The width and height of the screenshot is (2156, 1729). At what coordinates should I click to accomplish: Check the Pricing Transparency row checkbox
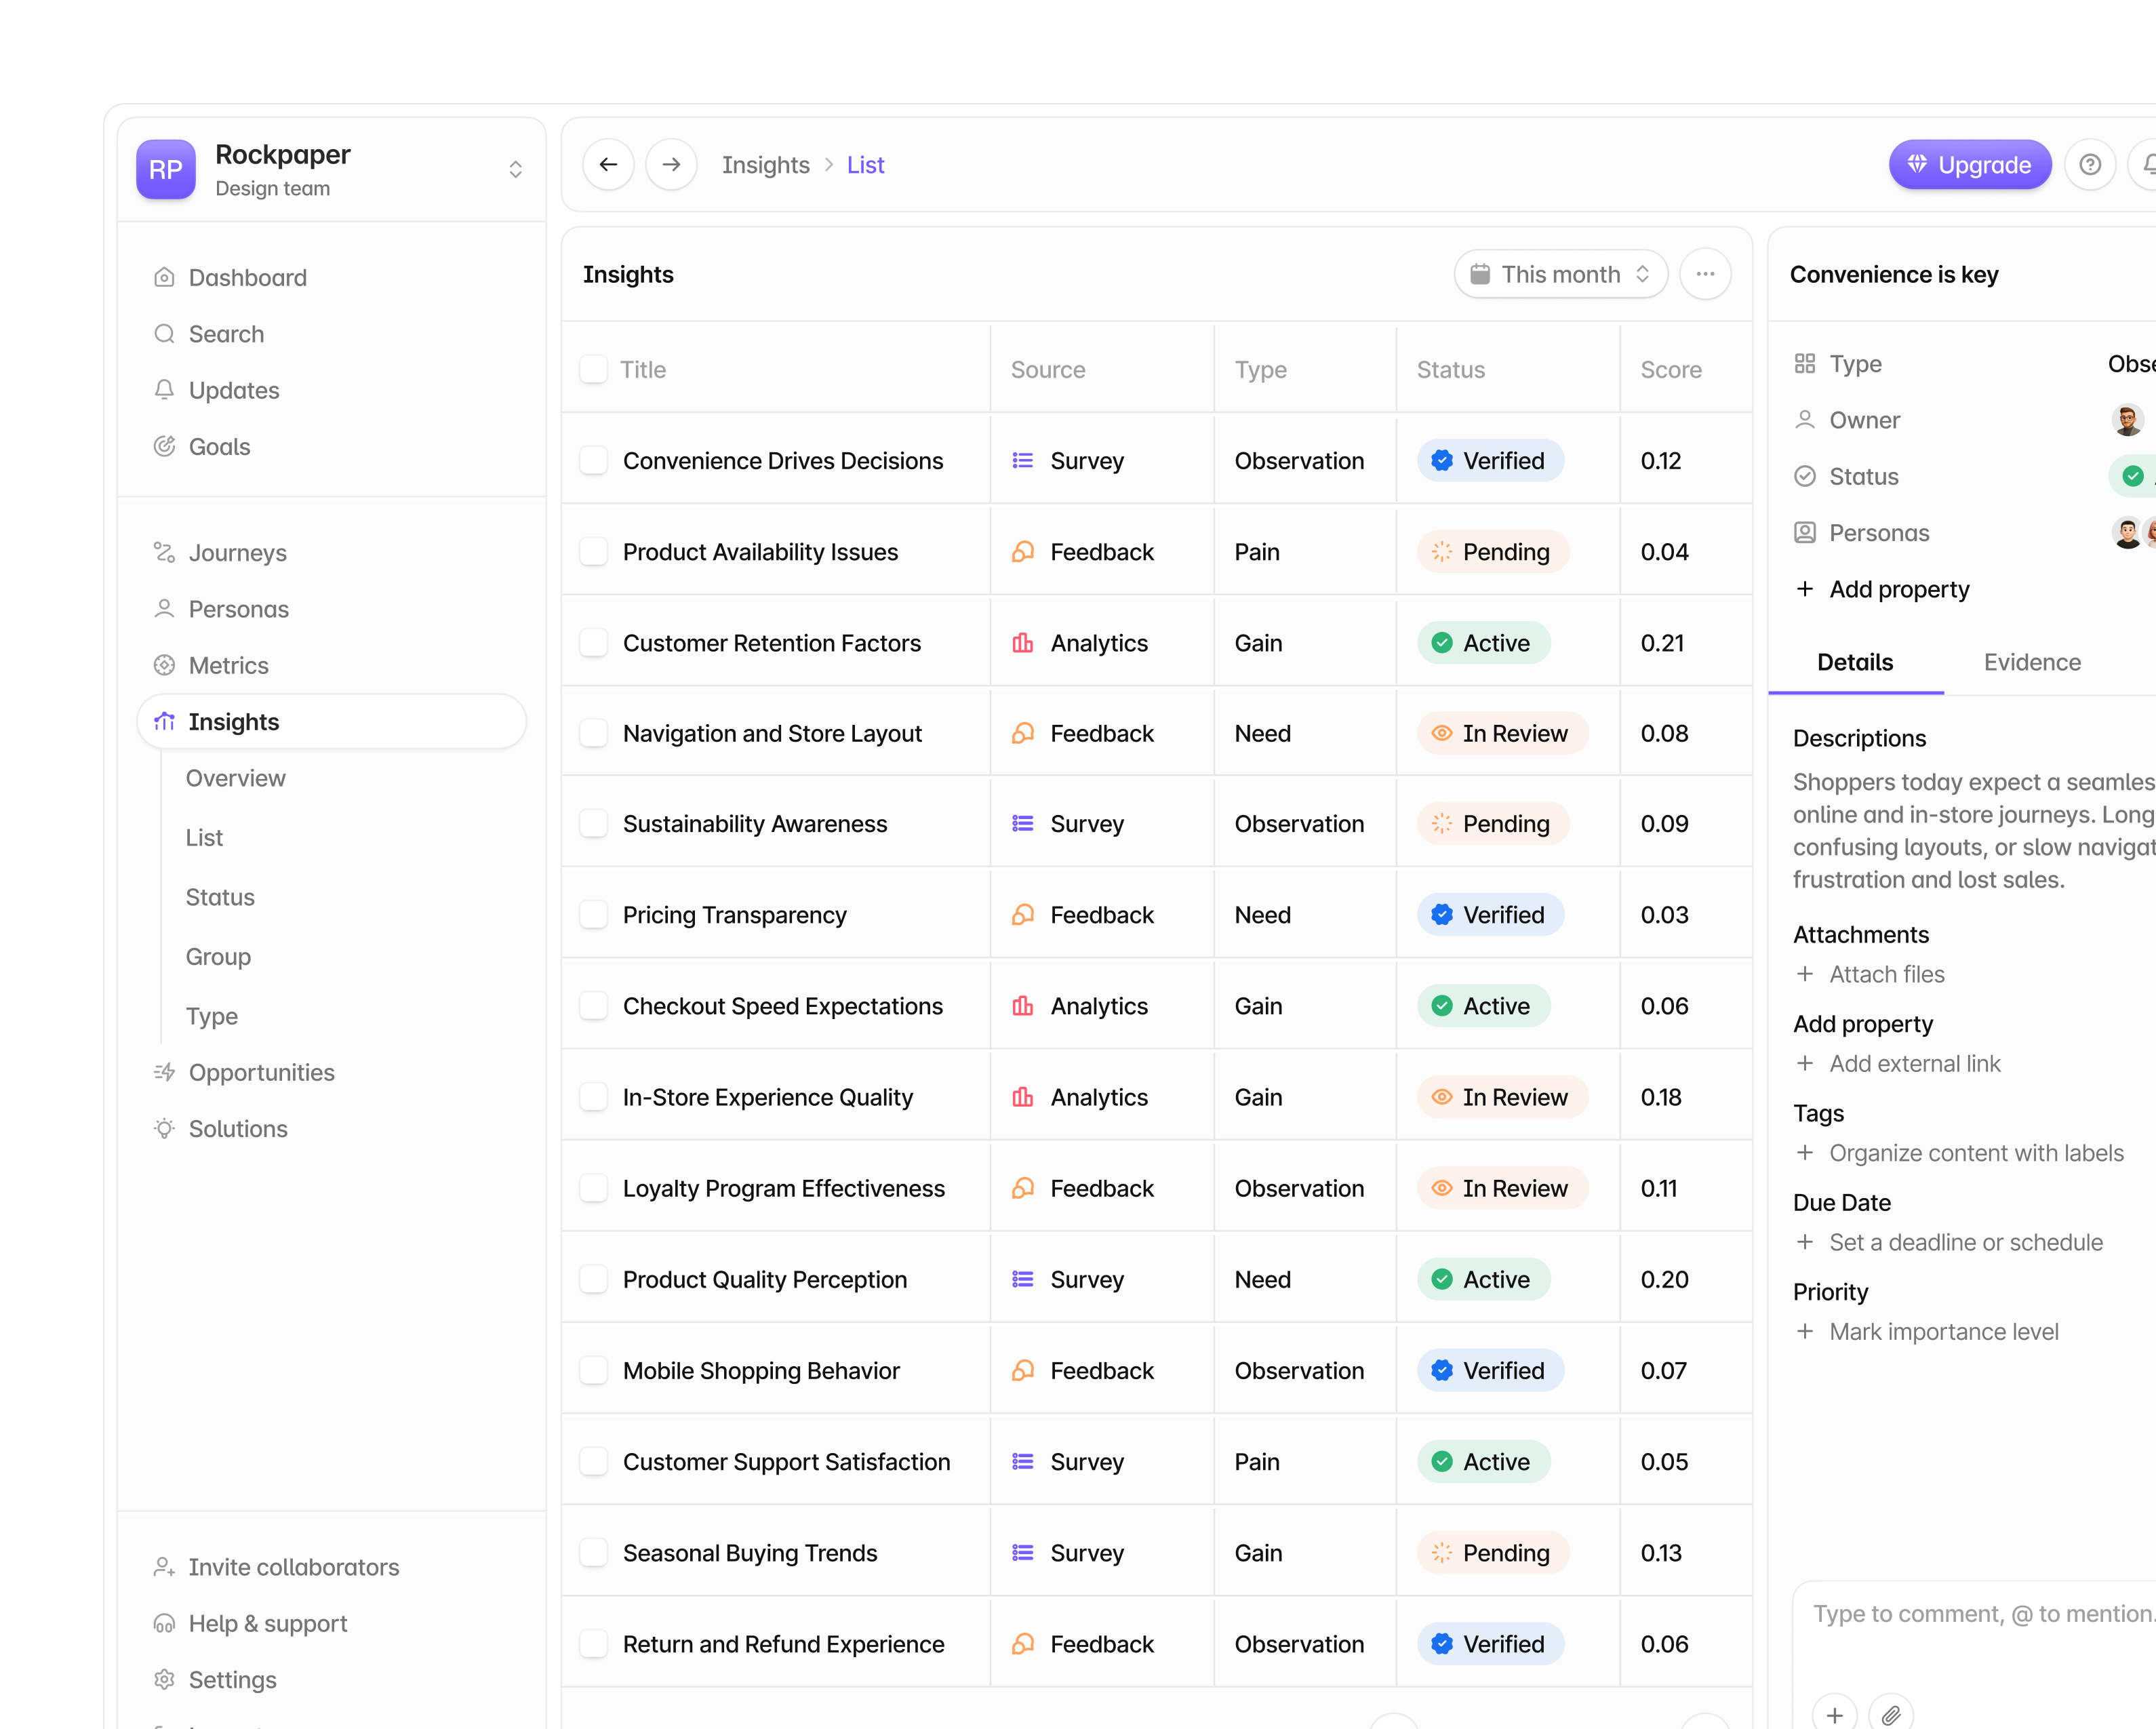tap(594, 915)
